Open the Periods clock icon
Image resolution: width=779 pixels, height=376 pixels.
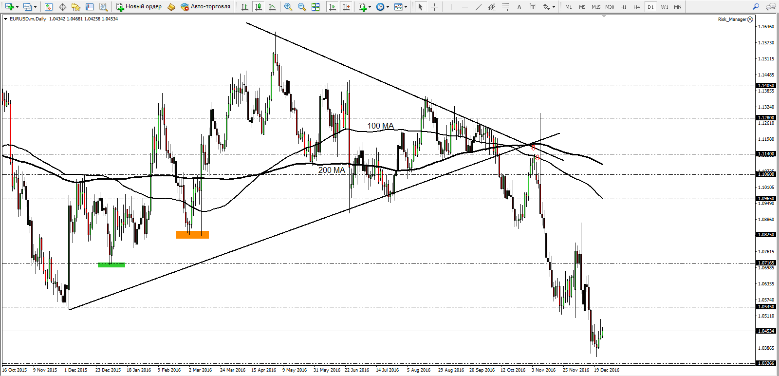coord(380,7)
